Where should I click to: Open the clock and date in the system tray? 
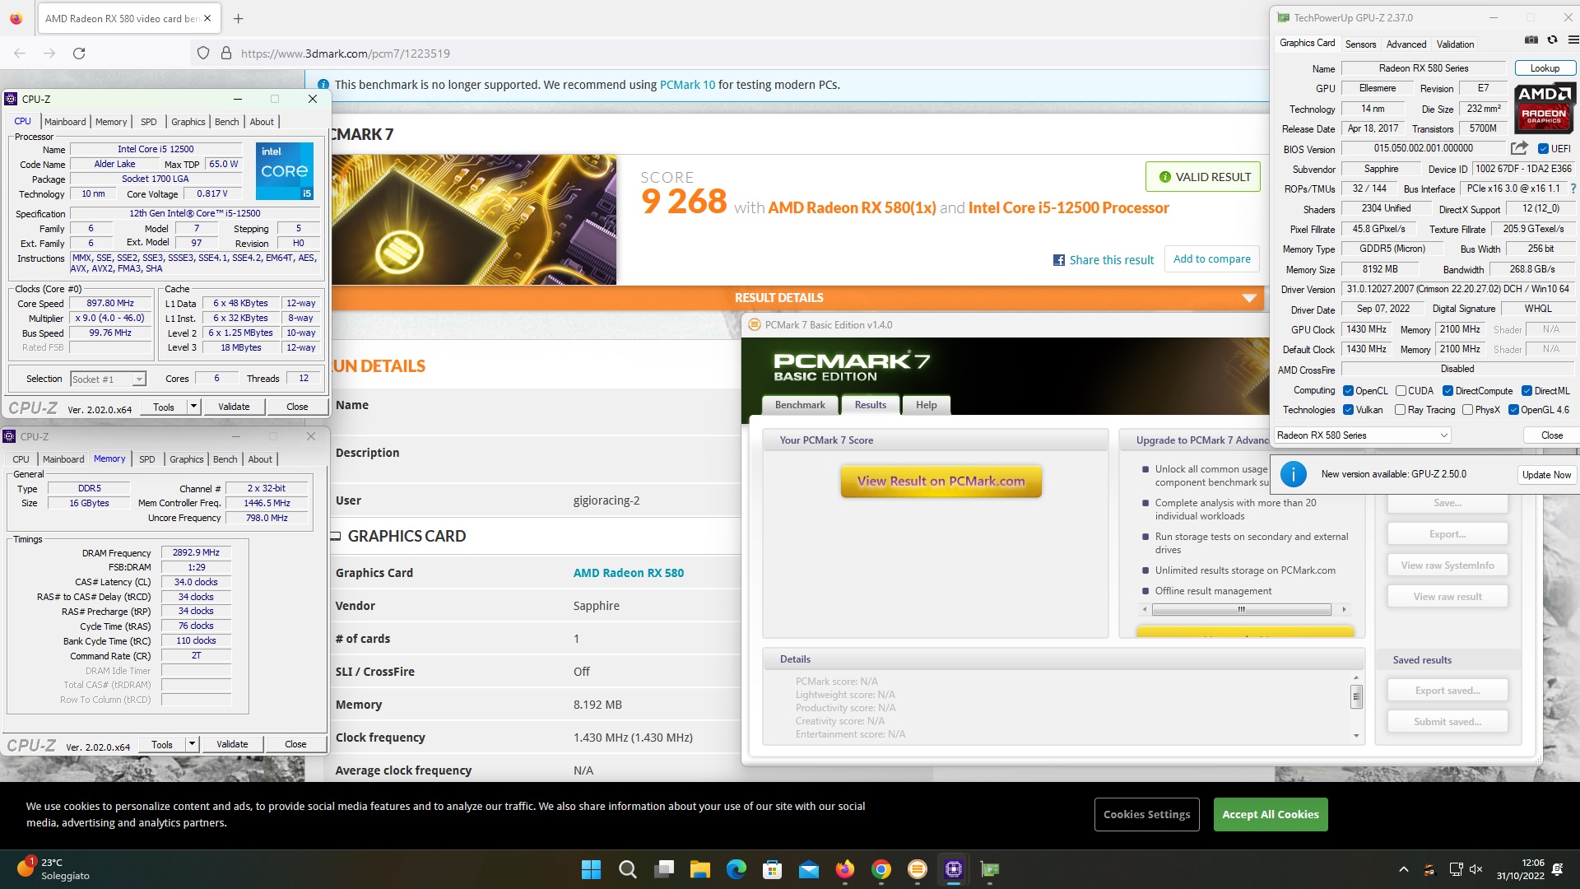pos(1521,869)
